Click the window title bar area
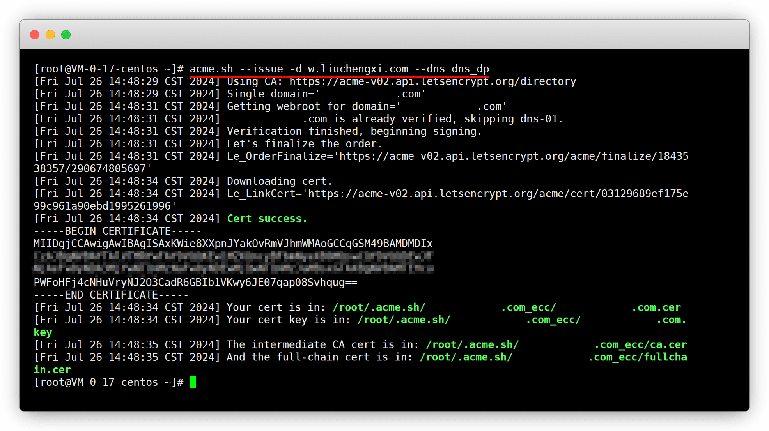The width and height of the screenshot is (769, 431). pos(384,35)
